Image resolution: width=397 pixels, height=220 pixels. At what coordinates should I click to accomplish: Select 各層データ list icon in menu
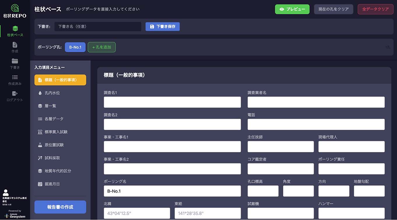tap(40, 119)
